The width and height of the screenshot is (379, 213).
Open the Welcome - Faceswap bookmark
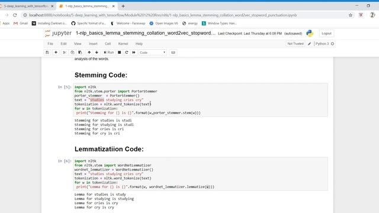coord(128,23)
